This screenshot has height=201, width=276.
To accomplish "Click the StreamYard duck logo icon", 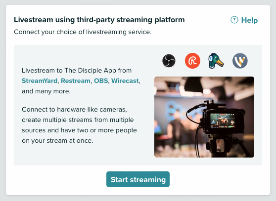I will [x=216, y=61].
